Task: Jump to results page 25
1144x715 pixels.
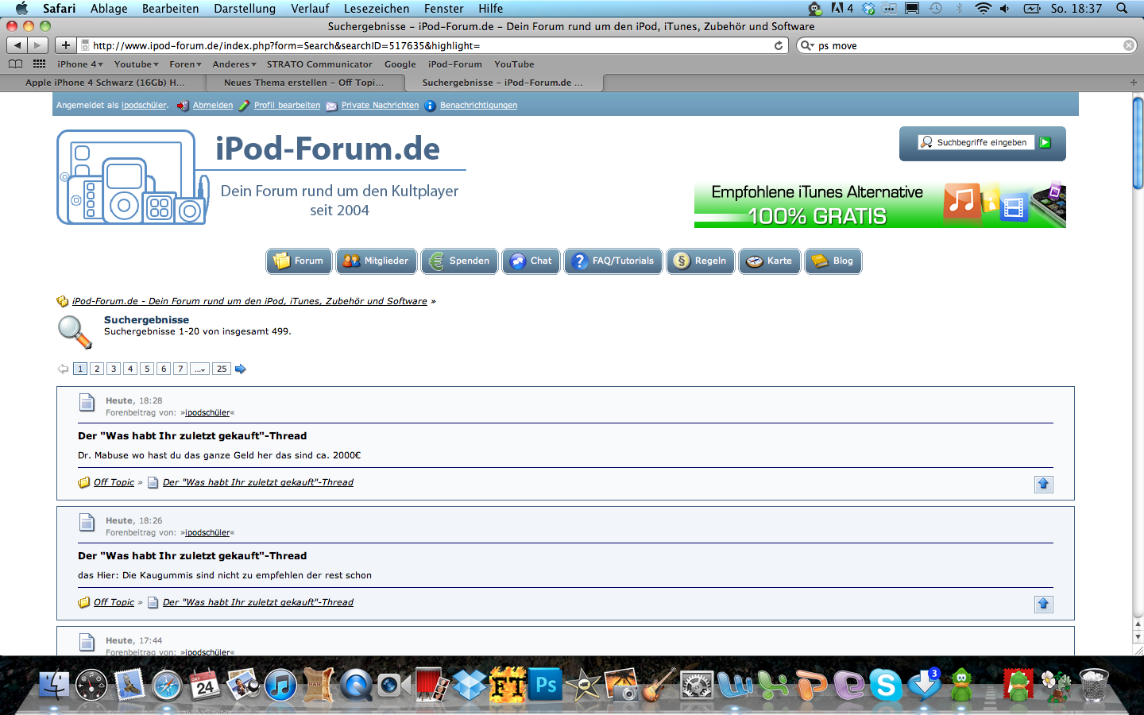Action: click(222, 369)
